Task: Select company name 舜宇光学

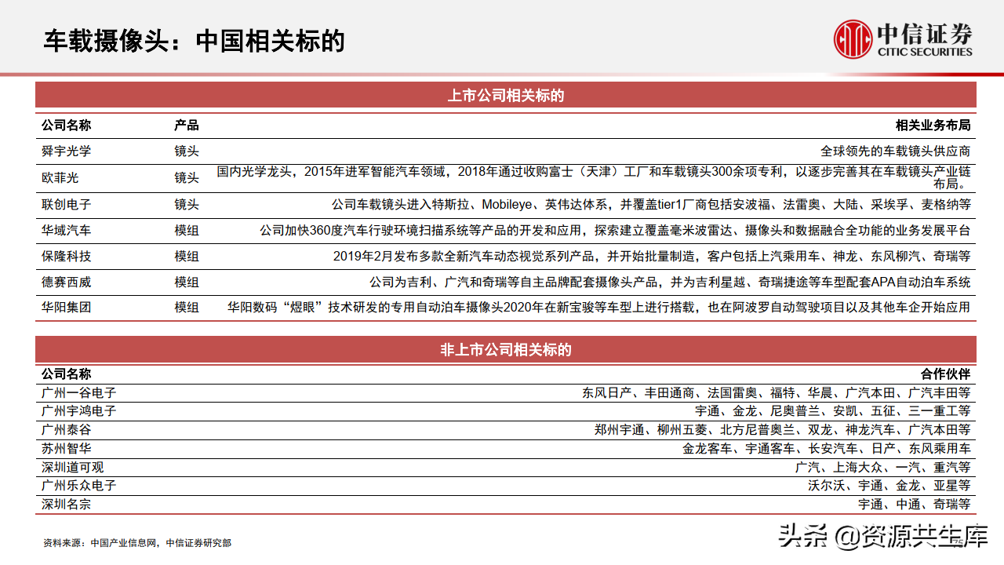Action: coord(66,151)
